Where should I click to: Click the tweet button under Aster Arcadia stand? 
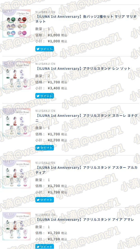[x=44, y=200]
